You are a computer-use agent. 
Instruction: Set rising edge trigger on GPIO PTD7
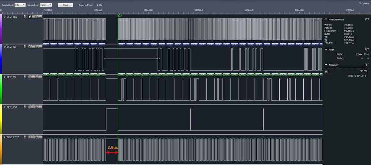click(30, 137)
